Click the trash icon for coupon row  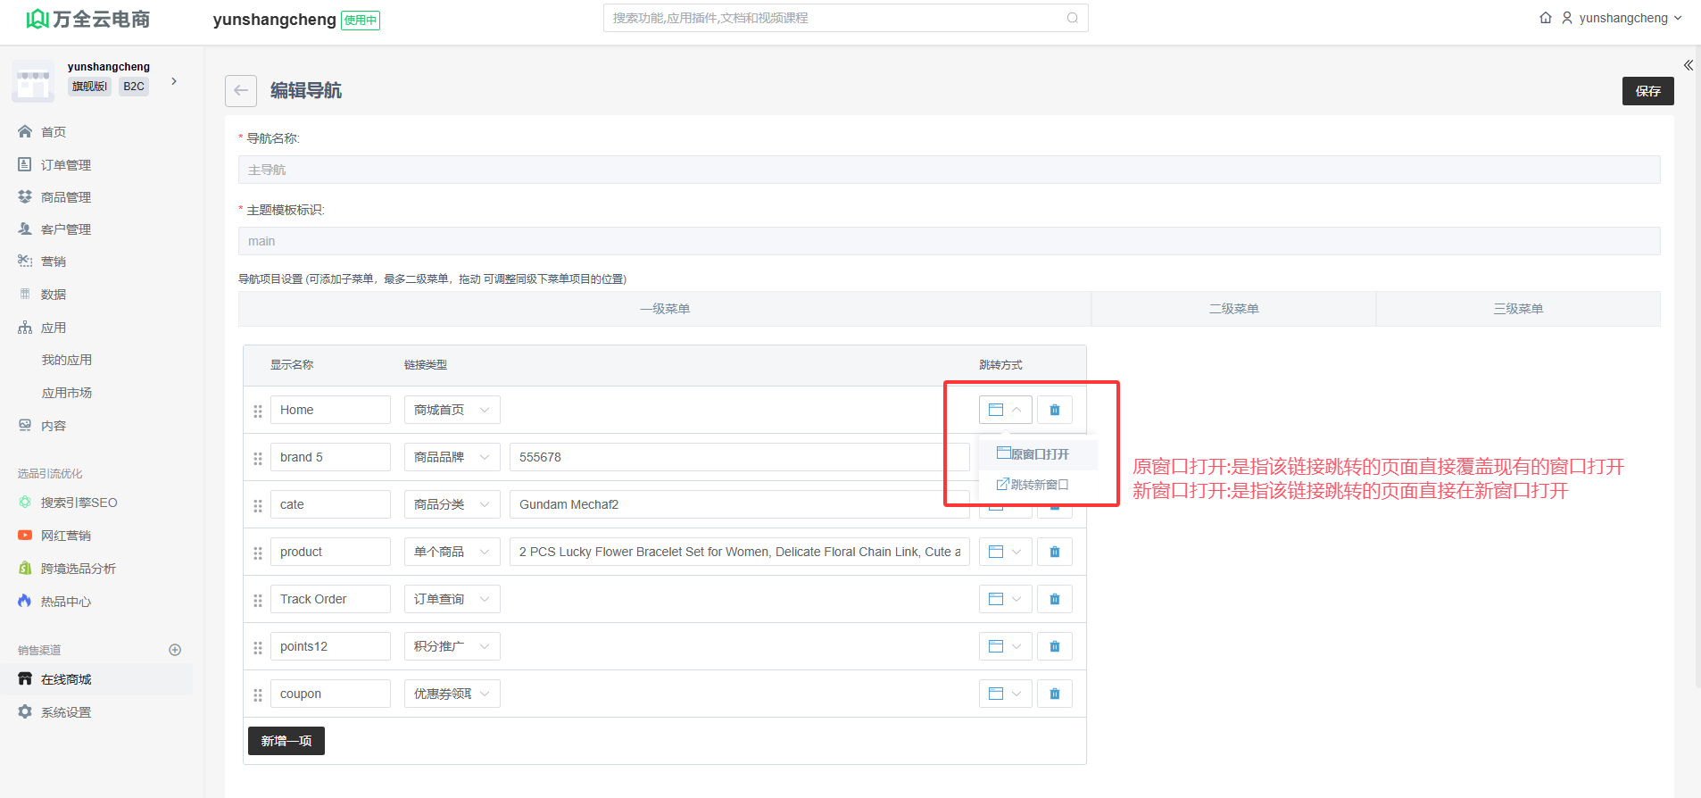coord(1054,694)
